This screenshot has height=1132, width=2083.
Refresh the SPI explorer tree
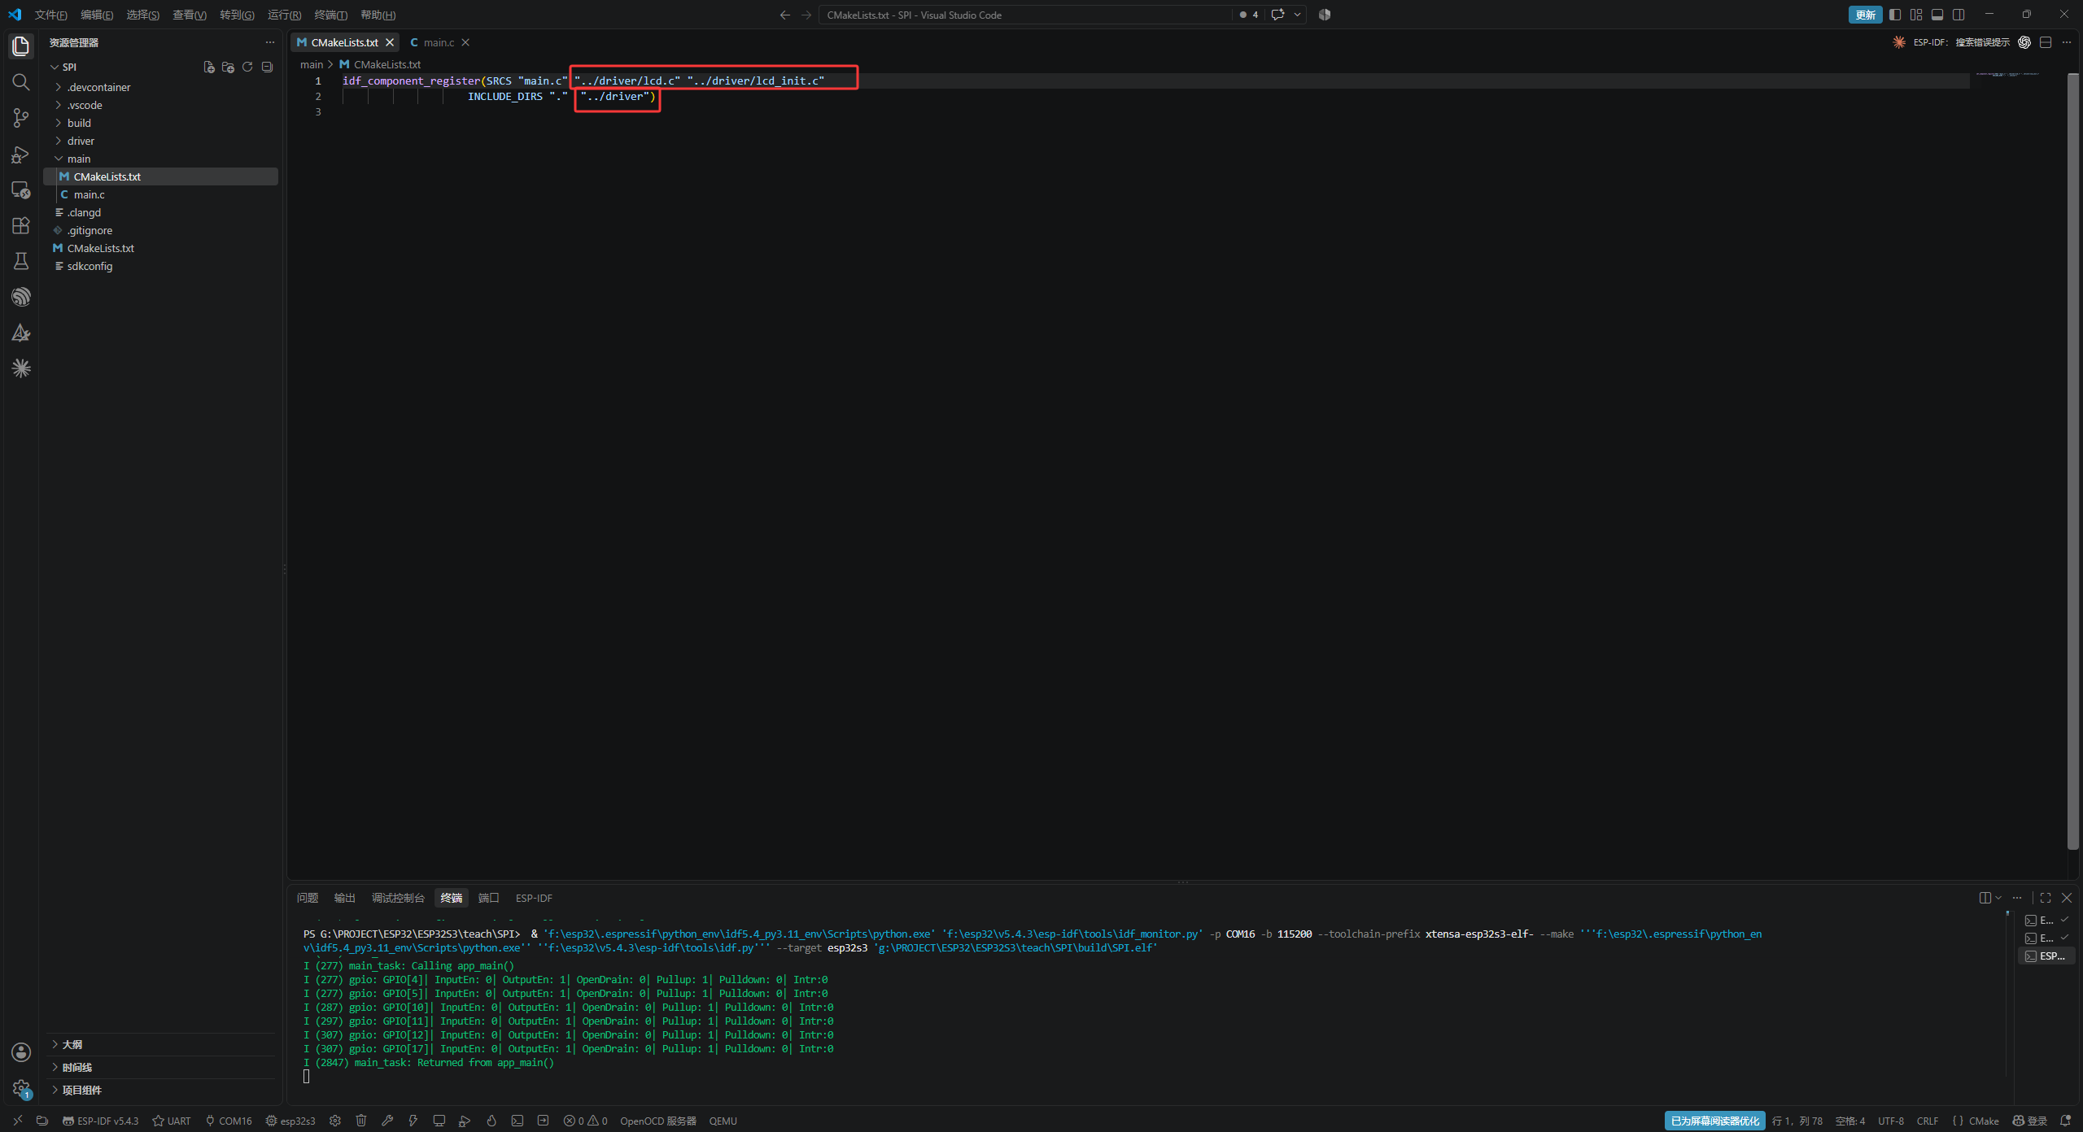[x=247, y=67]
